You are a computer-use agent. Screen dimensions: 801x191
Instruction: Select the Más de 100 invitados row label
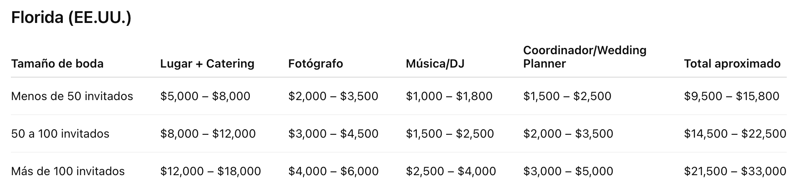point(68,171)
